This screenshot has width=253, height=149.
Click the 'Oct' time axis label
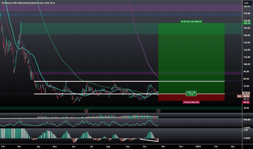tap(145, 146)
